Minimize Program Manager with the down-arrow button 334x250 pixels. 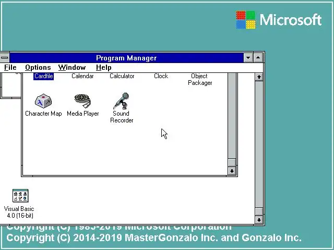(x=248, y=58)
